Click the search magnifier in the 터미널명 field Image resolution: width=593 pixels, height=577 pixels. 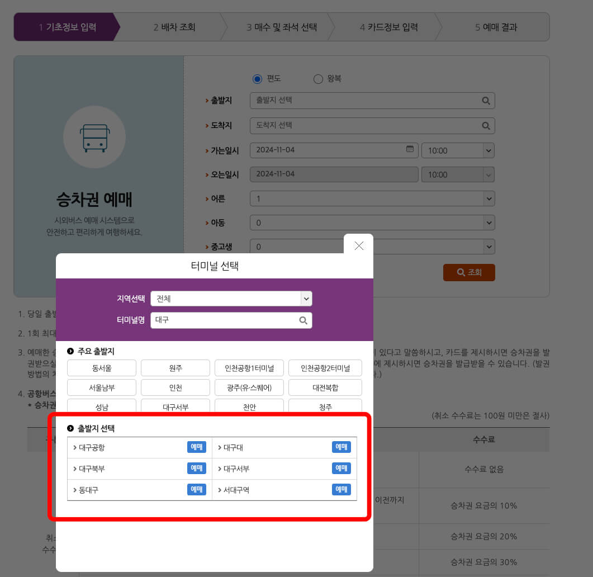pos(303,320)
